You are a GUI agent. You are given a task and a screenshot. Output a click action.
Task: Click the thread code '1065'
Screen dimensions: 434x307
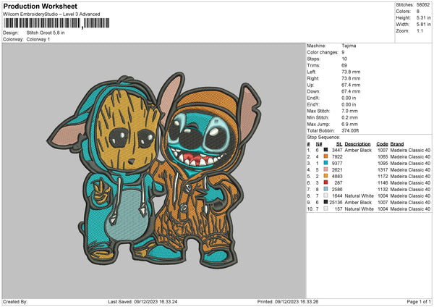[383, 157]
